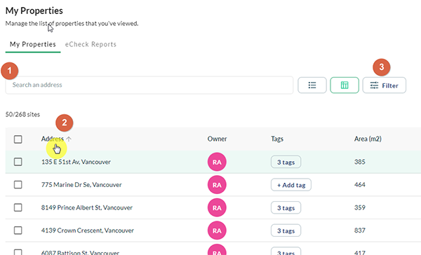421x255 pixels.
Task: Check the box for 135 E 51st Av
Action: pos(18,162)
